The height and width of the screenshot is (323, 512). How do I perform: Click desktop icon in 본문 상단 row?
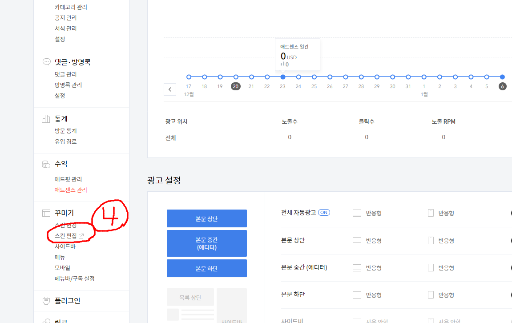coord(357,241)
